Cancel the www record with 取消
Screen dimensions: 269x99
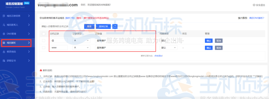(219, 48)
